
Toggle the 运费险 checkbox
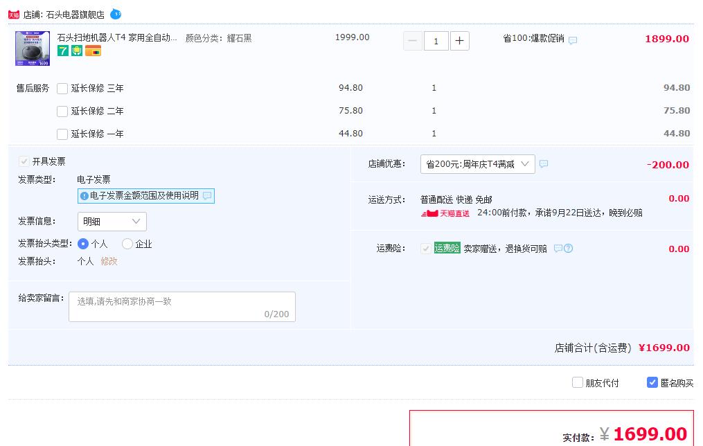[426, 249]
